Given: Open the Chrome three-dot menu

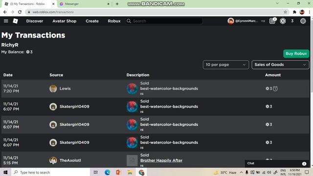Looking at the screenshot, I should (309, 12).
